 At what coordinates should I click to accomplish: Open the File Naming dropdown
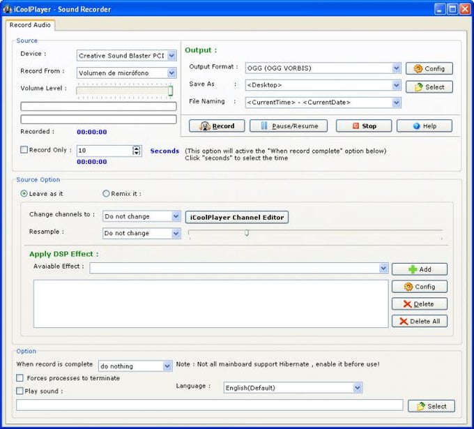[x=397, y=103]
